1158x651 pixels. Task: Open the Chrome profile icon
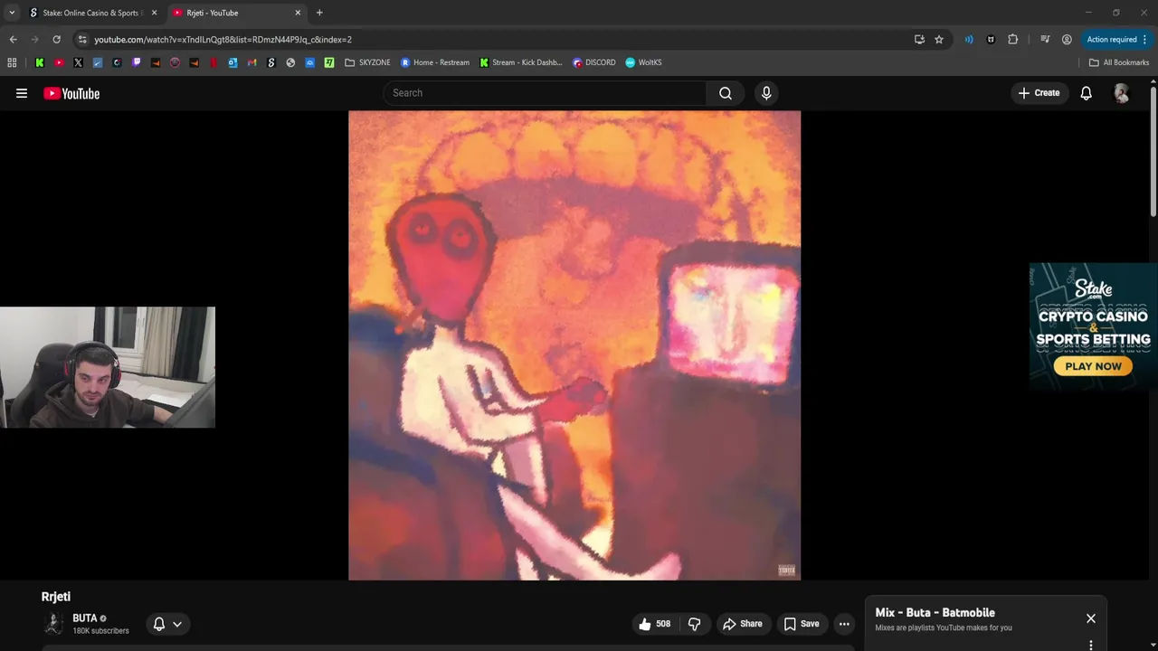[x=1067, y=40]
